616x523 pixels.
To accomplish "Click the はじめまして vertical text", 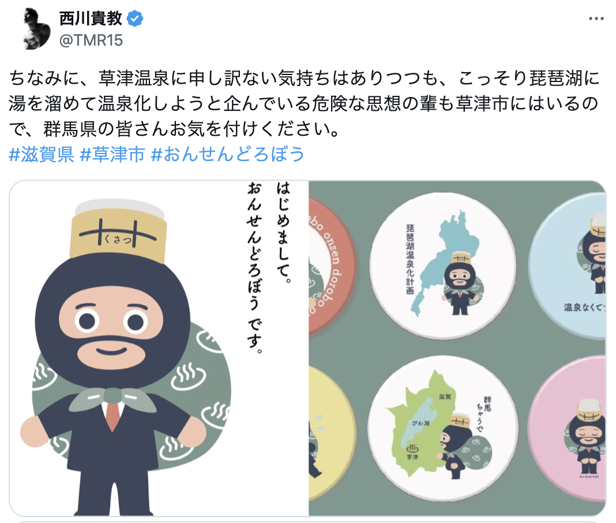I will (284, 233).
